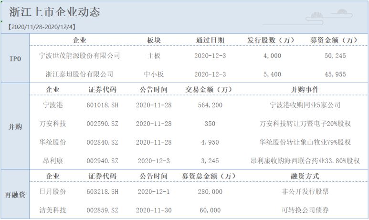Select the 3,245 transaction amount

point(210,161)
